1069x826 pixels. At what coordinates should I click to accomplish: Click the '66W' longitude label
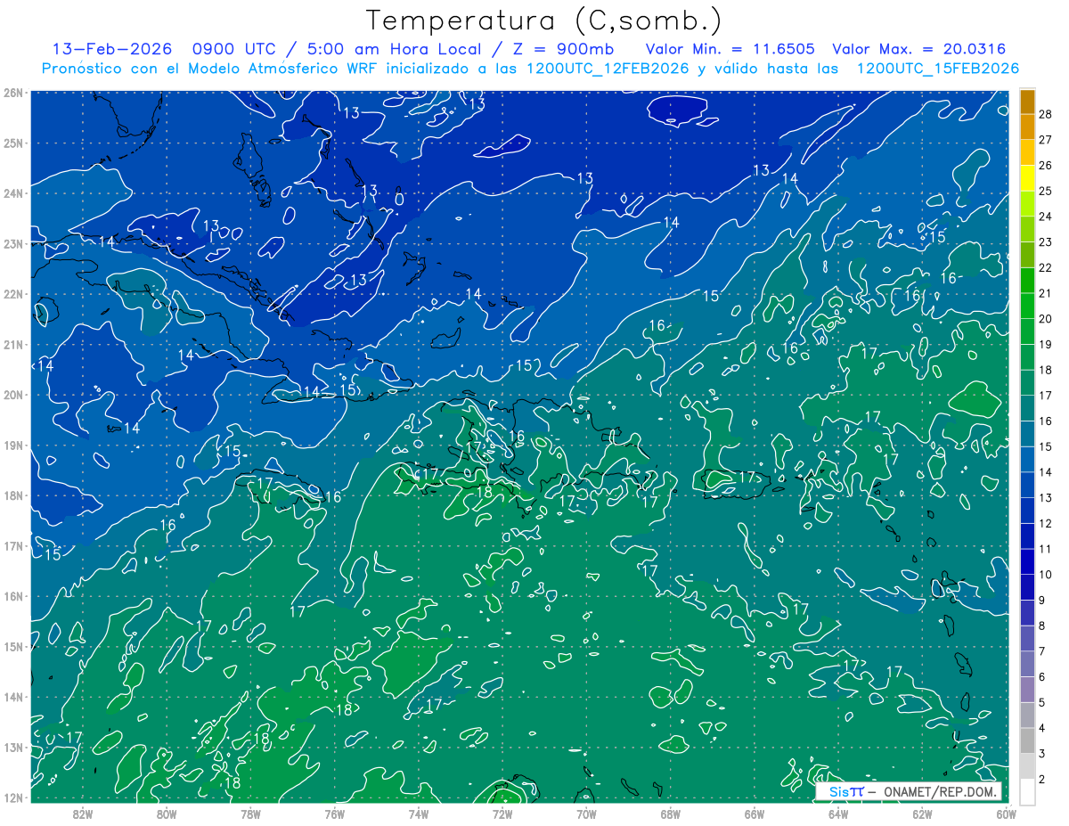coord(754,814)
